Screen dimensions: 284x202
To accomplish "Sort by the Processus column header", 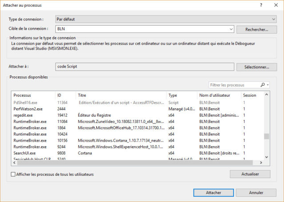I will click(x=33, y=95).
